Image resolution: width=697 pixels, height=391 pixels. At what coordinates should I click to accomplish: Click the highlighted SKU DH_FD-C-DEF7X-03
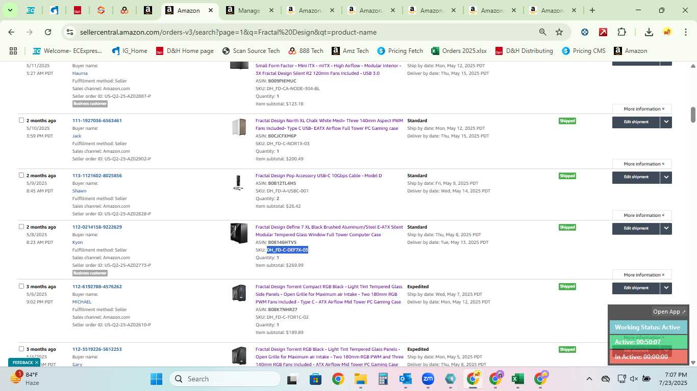(287, 250)
